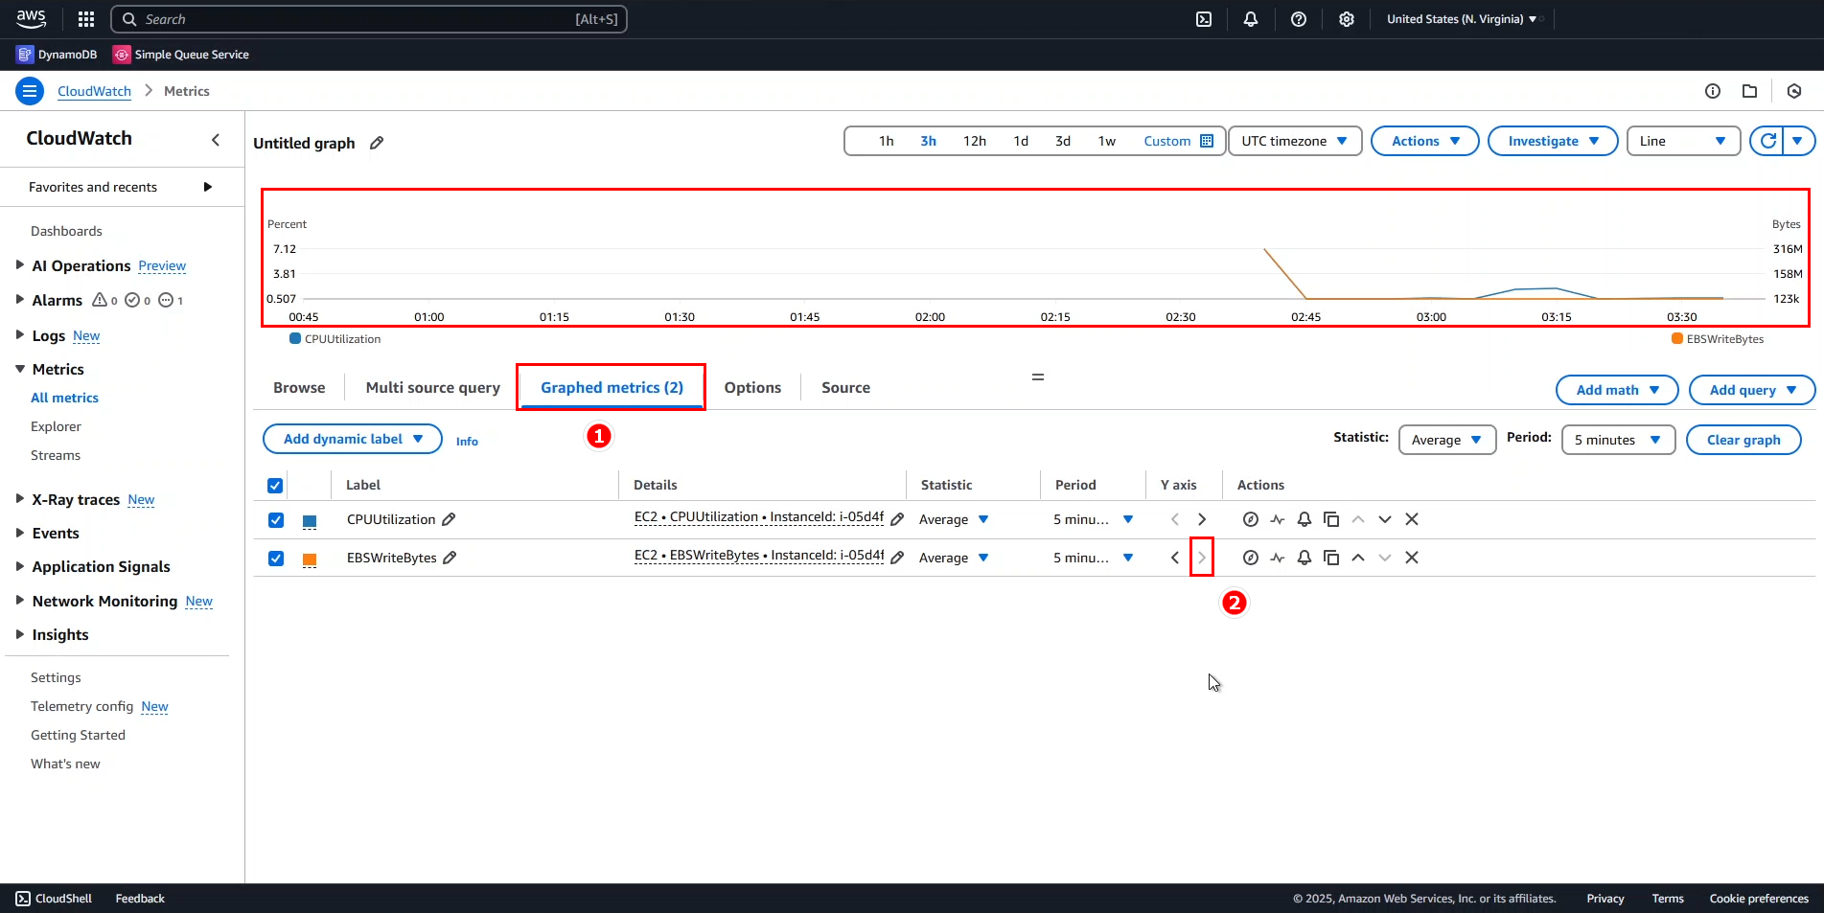
Task: Open All metrics in the sidebar
Action: (x=64, y=398)
